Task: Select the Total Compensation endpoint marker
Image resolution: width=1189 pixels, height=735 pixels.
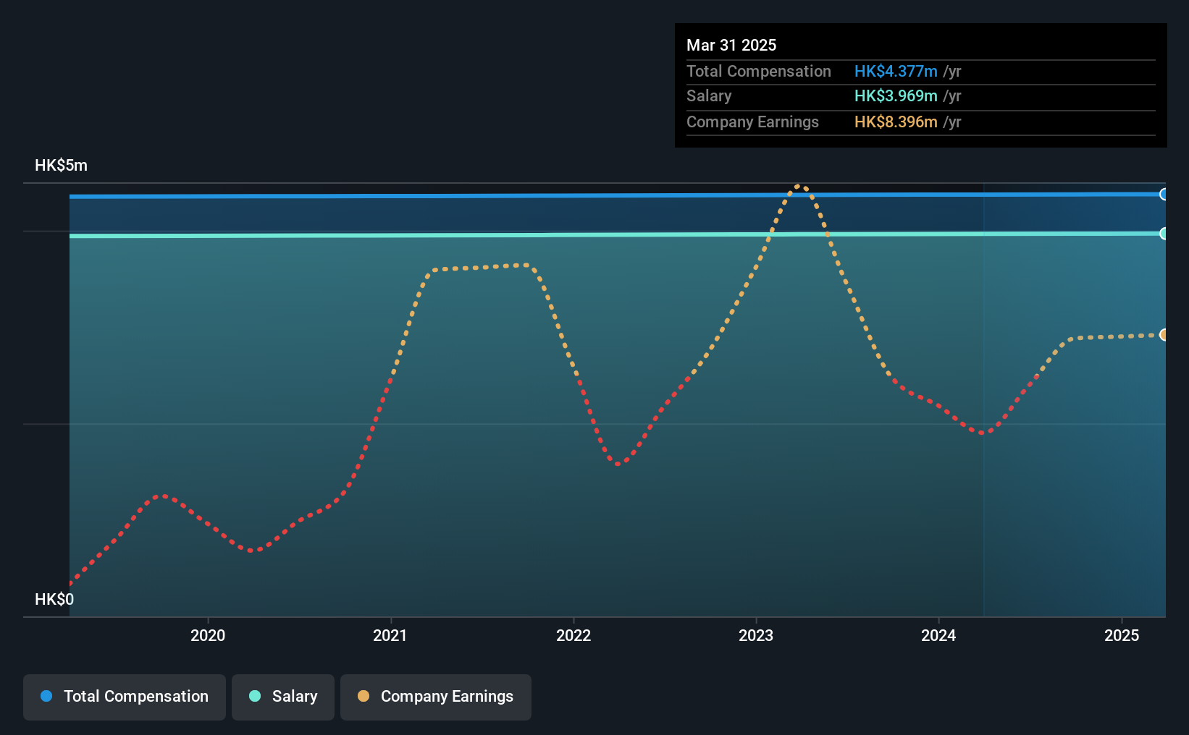Action: coord(1164,194)
